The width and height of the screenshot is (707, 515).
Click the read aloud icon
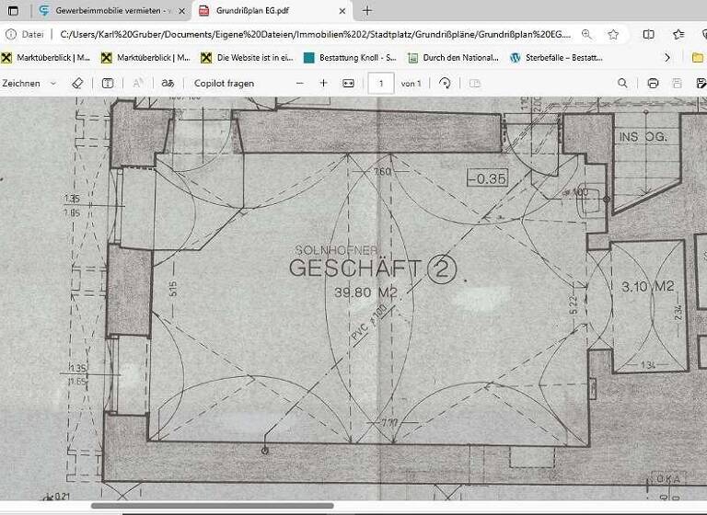pos(138,84)
